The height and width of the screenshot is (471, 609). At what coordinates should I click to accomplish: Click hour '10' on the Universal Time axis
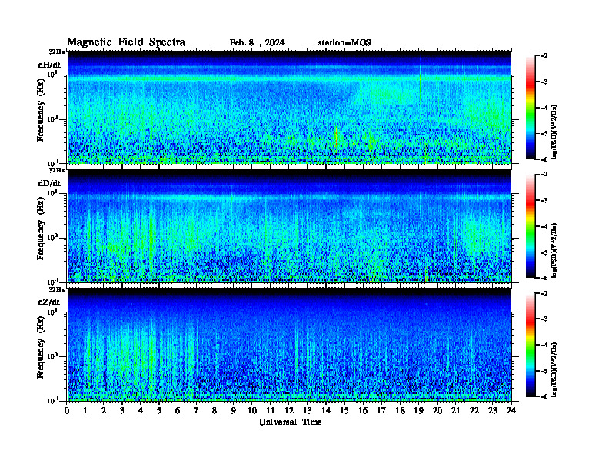[252, 410]
